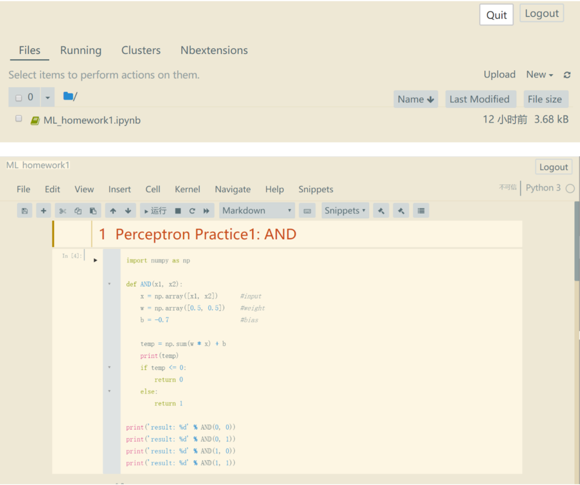
Task: Paste cells using the clipboard icon
Action: coord(93,211)
